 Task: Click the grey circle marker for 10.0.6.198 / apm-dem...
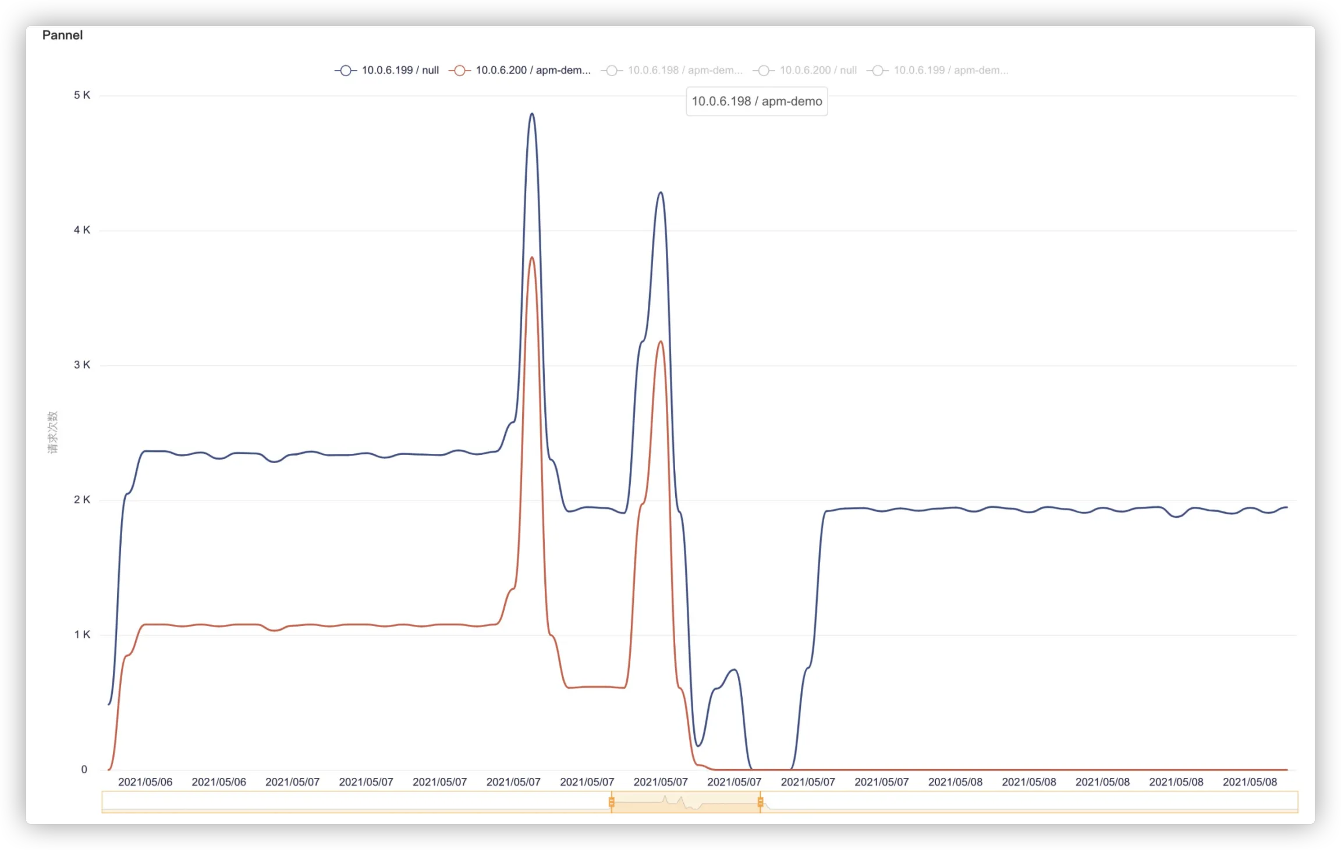[611, 70]
